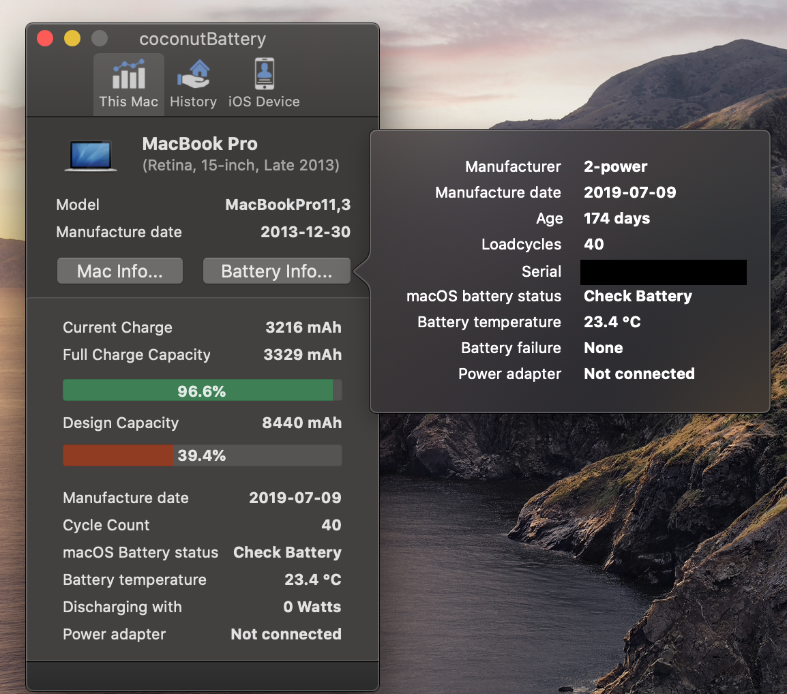Click the 2019-07-09 date in main window
This screenshot has width=787, height=694.
pos(295,498)
